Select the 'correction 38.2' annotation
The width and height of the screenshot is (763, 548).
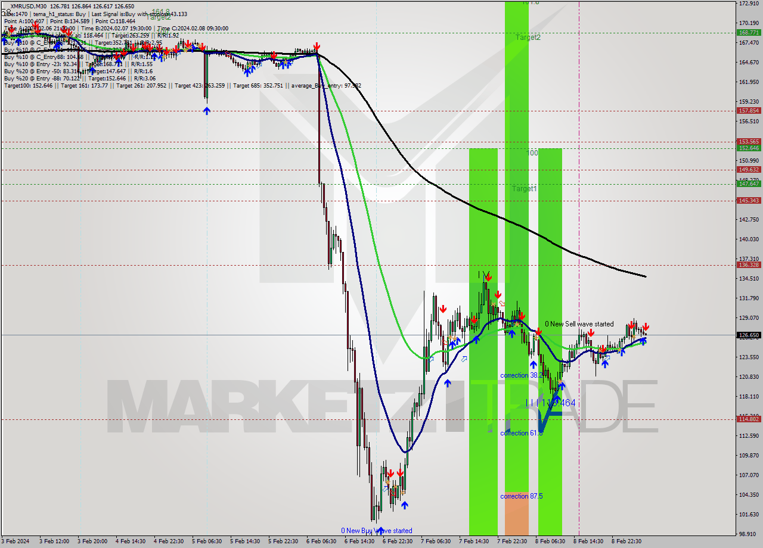point(521,375)
